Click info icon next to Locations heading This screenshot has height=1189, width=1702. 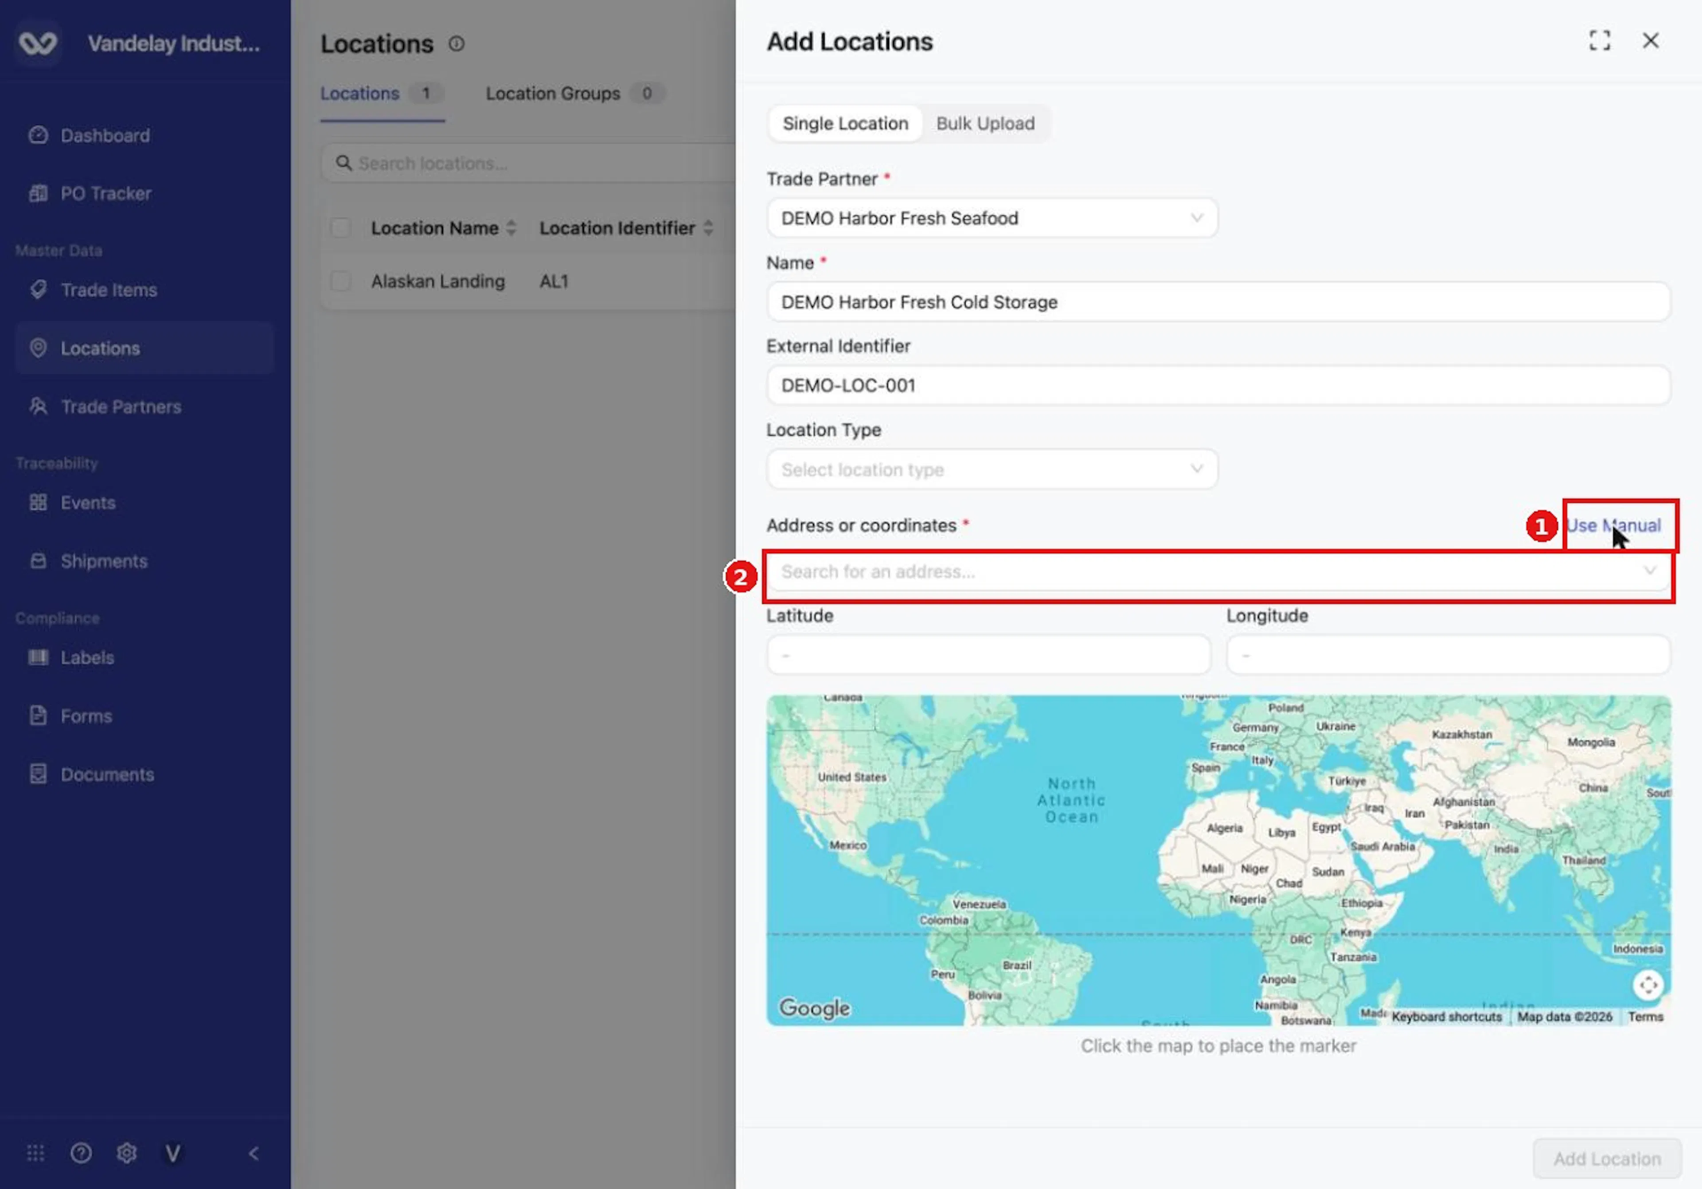457,44
